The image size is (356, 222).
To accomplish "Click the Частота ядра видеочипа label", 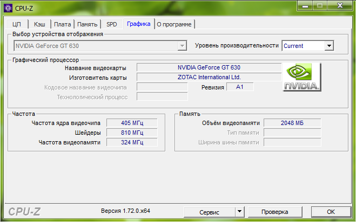I will click(x=66, y=123).
